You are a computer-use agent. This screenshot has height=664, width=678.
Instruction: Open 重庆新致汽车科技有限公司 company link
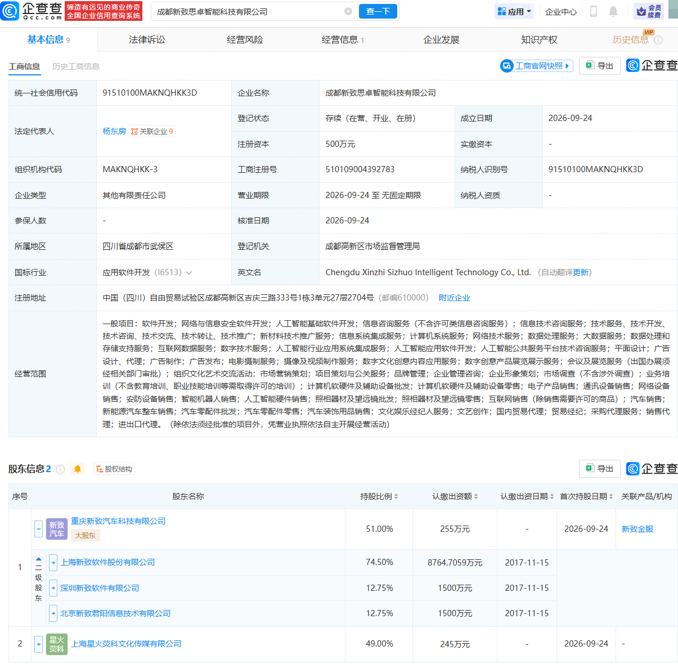[118, 521]
